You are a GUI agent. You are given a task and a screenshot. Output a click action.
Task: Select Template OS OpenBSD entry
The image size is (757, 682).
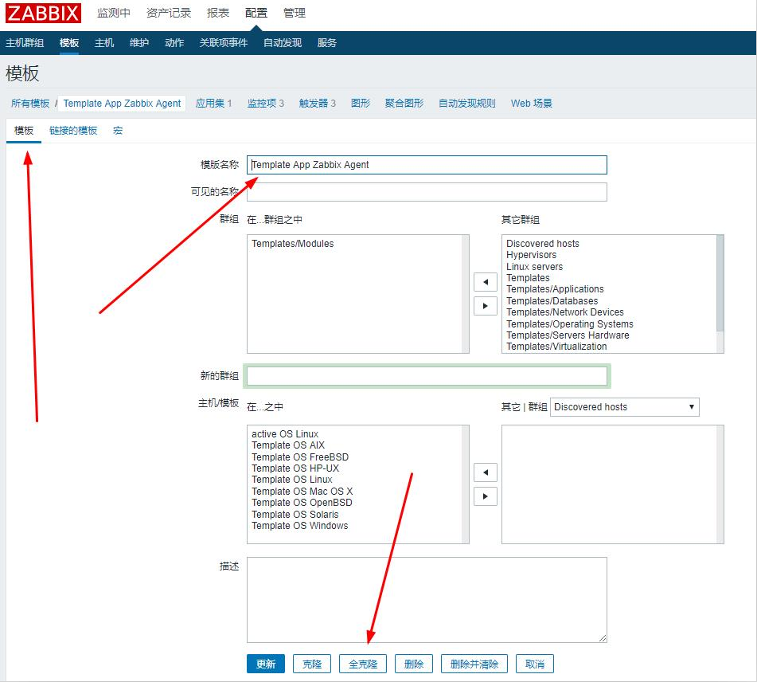pos(302,503)
